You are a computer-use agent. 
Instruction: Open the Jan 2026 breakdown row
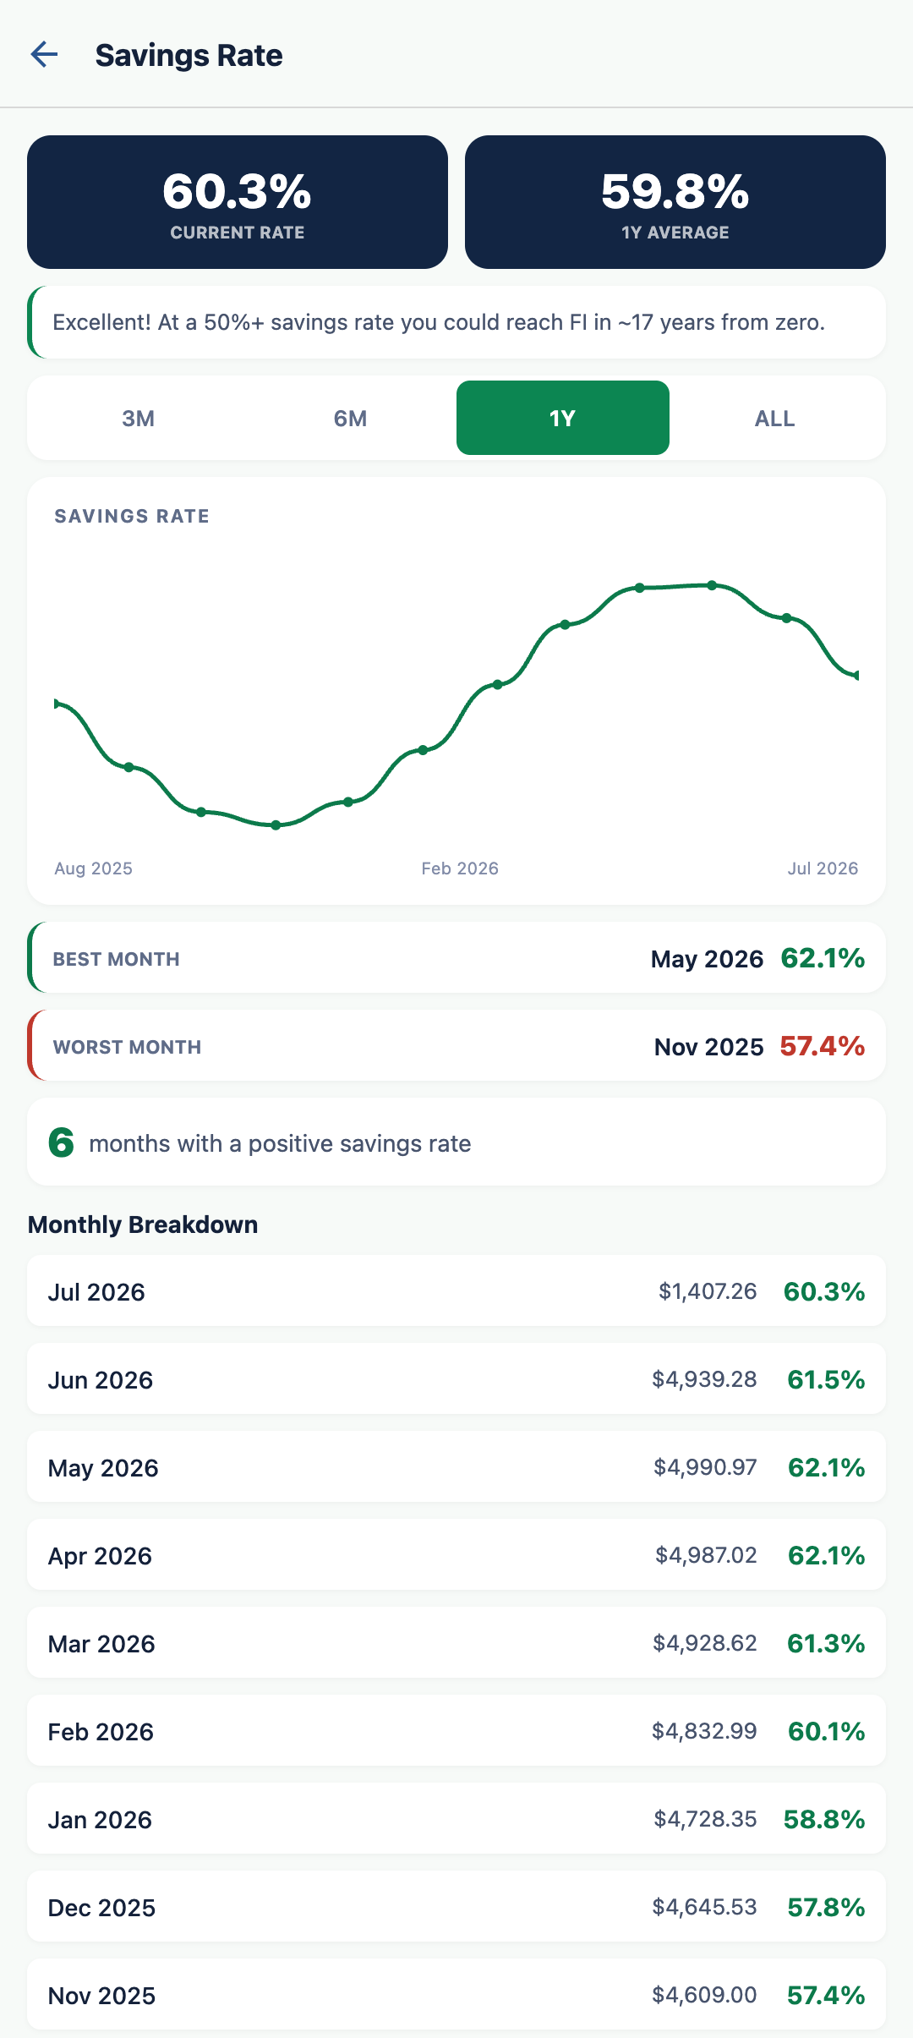click(x=456, y=1819)
